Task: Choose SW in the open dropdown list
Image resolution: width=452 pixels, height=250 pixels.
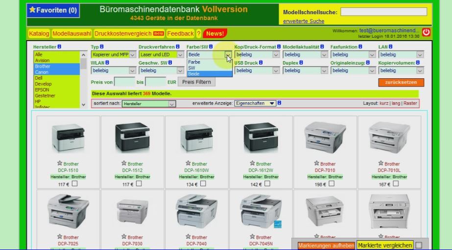Action: tap(209, 68)
